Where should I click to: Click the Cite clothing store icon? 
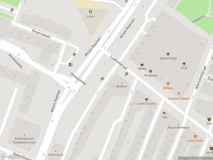coord(209,119)
